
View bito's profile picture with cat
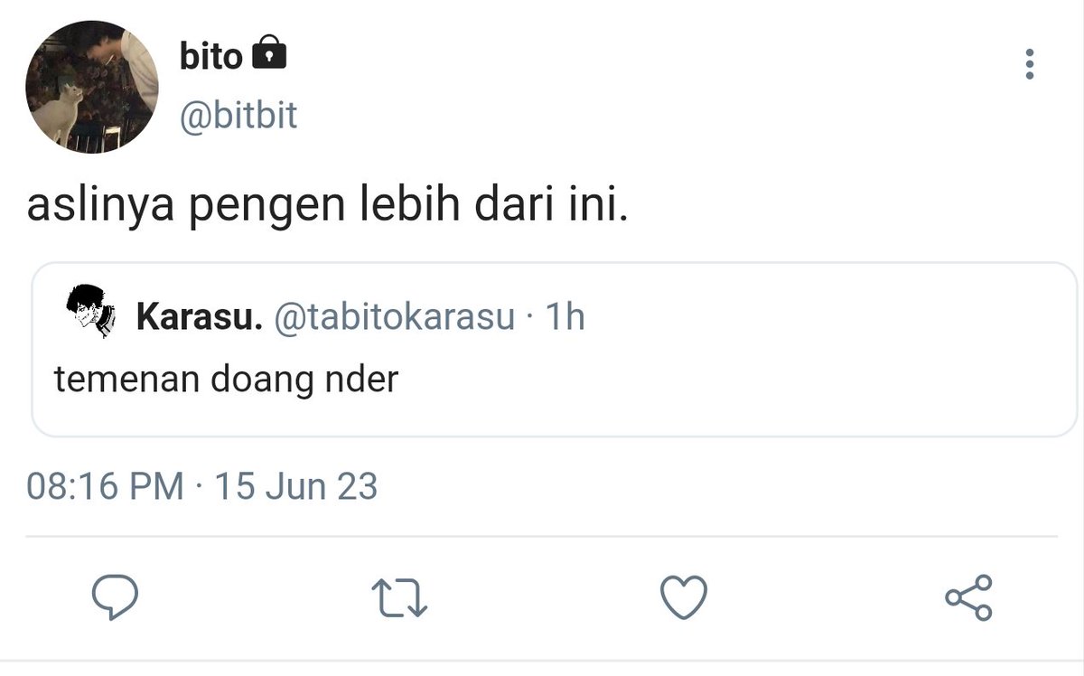point(92,87)
